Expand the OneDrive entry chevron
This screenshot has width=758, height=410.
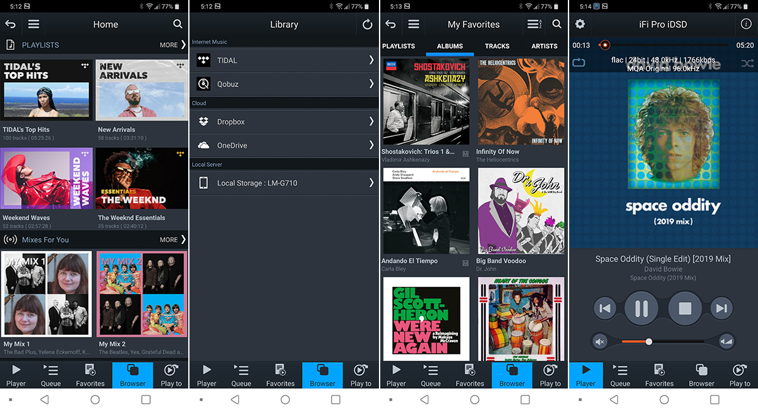371,145
